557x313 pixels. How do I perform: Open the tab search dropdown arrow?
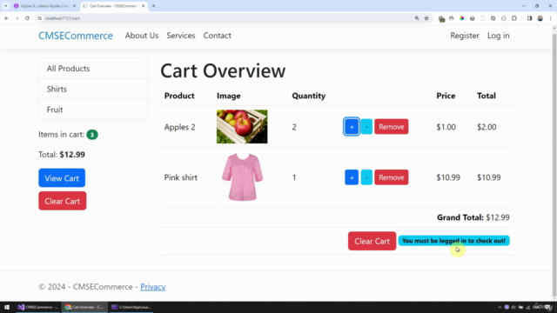(6, 6)
